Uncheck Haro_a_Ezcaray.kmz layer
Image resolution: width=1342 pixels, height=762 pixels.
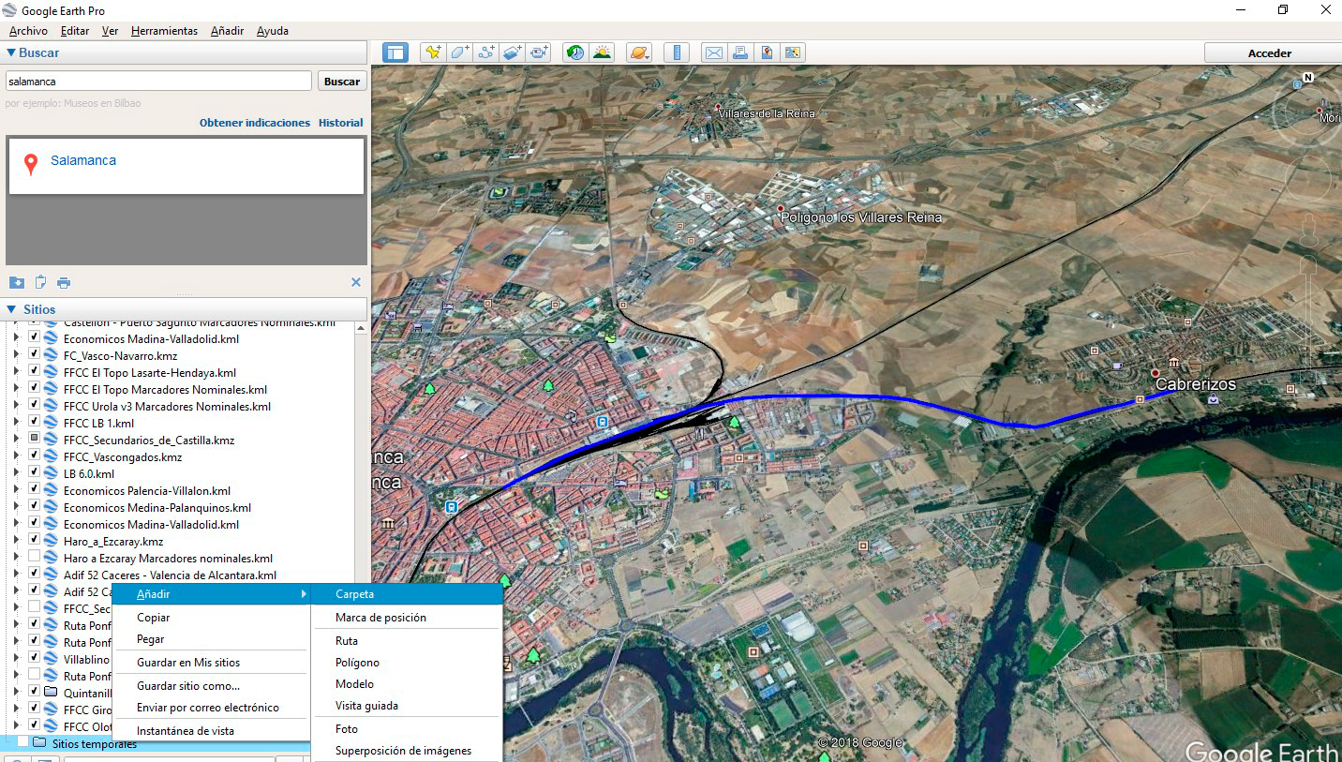[x=34, y=541]
